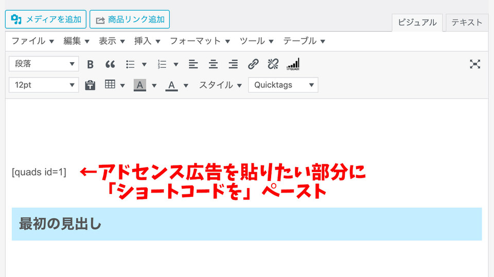Open the 表示 menu

pos(112,41)
